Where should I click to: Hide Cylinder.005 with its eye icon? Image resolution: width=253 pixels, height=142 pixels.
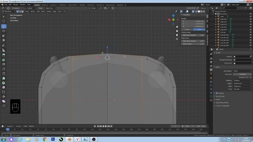[x=251, y=46]
